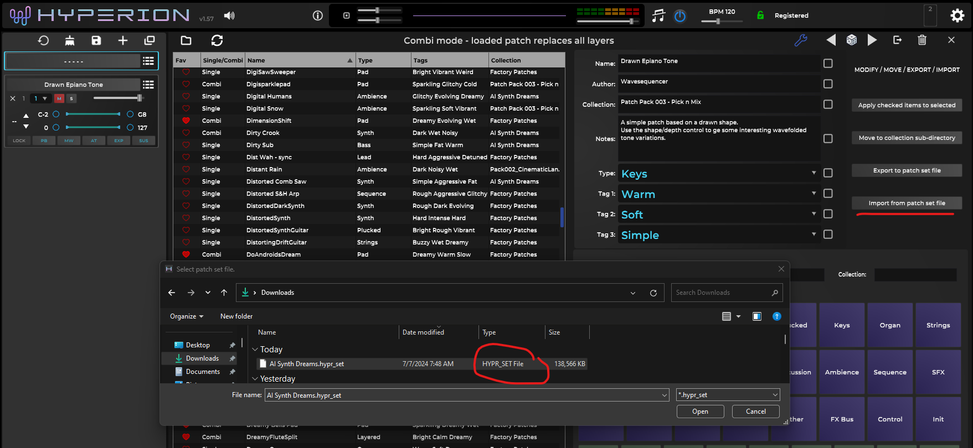
Task: Check the box next to Tag 2 Soft
Action: (x=828, y=214)
